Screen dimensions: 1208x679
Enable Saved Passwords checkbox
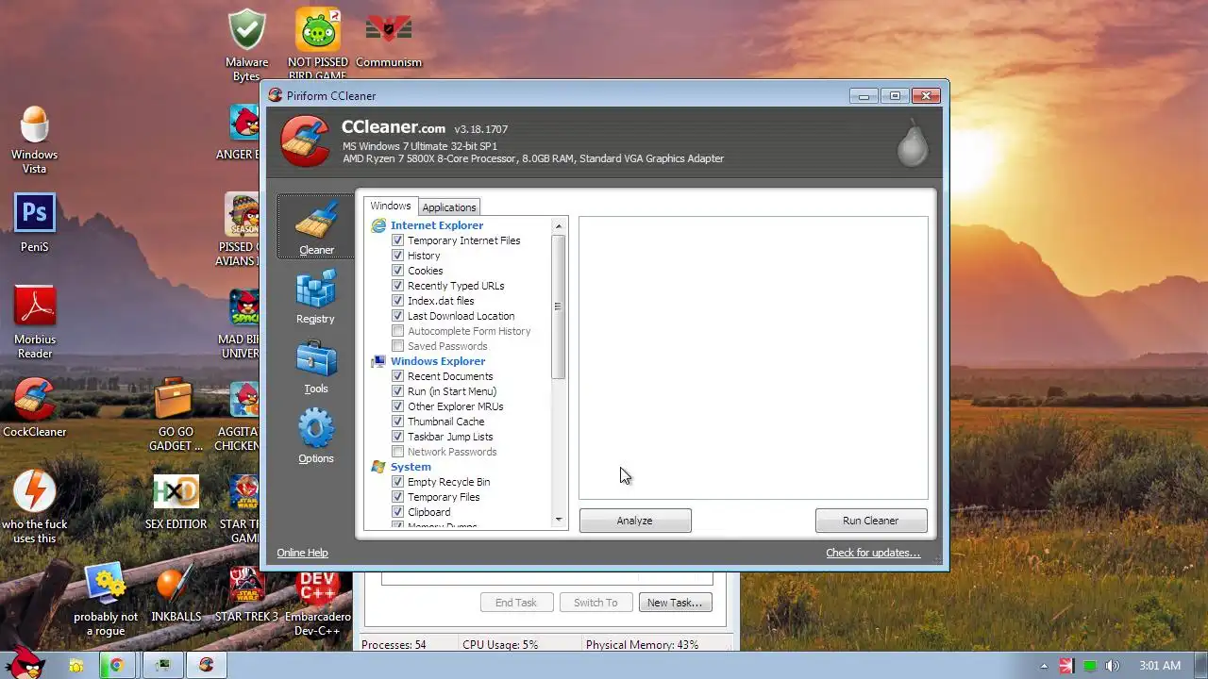[398, 346]
